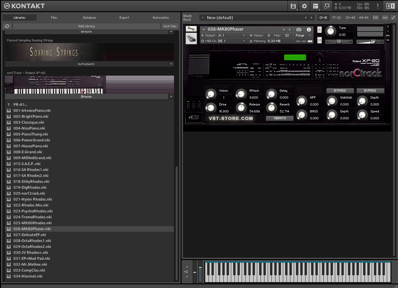
Task: Shift the keyboard octave up with the arrow
Action: 187,266
